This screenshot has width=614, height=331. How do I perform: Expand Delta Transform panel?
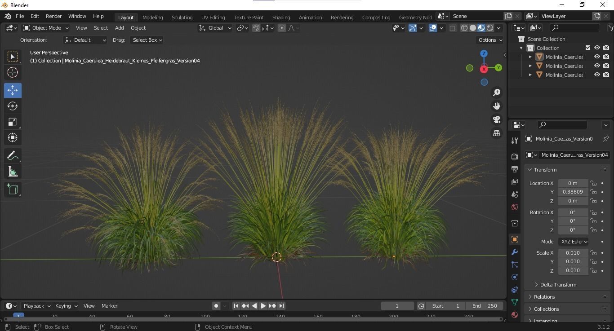tap(558, 285)
